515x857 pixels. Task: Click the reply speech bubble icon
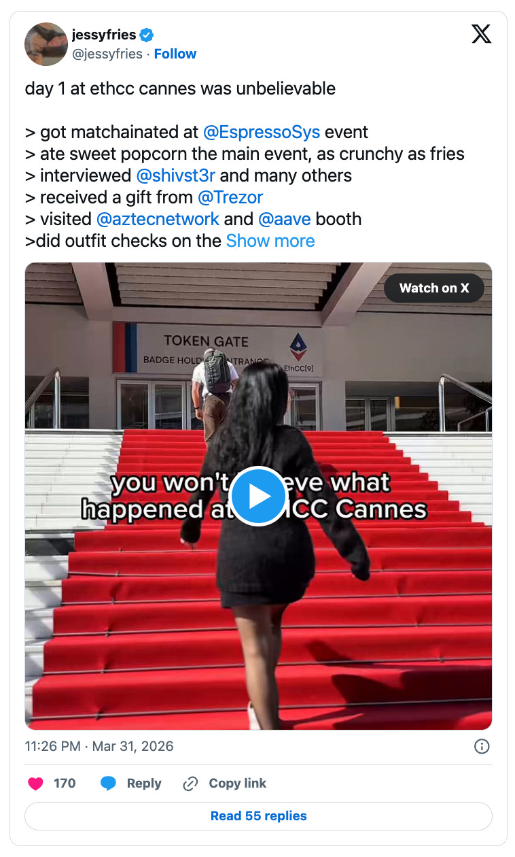108,784
